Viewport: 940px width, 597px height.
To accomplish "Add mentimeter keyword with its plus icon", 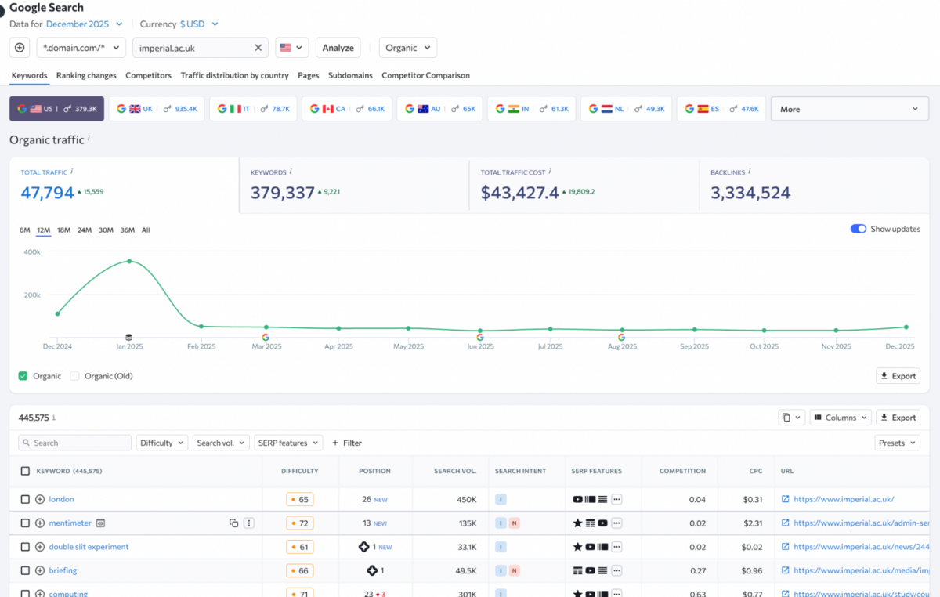I will click(40, 523).
